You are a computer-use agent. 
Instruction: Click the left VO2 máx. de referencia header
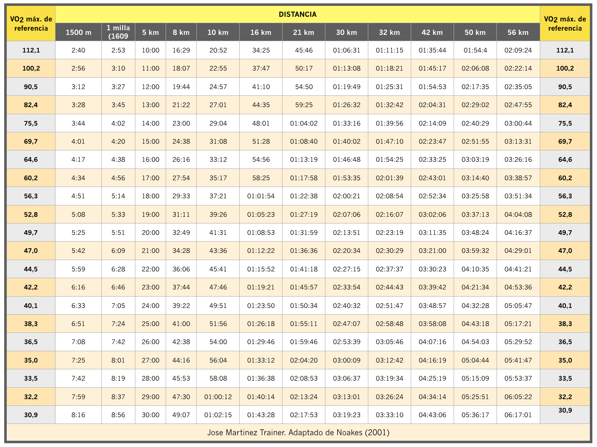coord(31,24)
